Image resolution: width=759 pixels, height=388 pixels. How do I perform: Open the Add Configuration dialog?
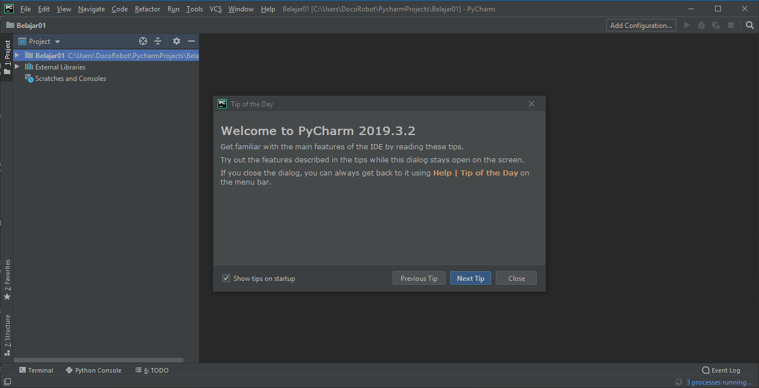pos(640,25)
